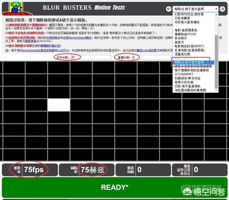Click the horizontal count (水平计数) input field
Screen dimensions: 229x200
(91, 57)
